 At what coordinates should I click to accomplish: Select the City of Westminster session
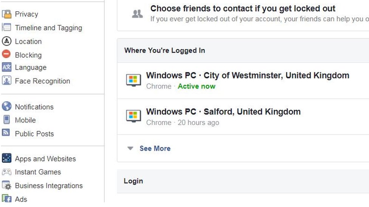[247, 76]
